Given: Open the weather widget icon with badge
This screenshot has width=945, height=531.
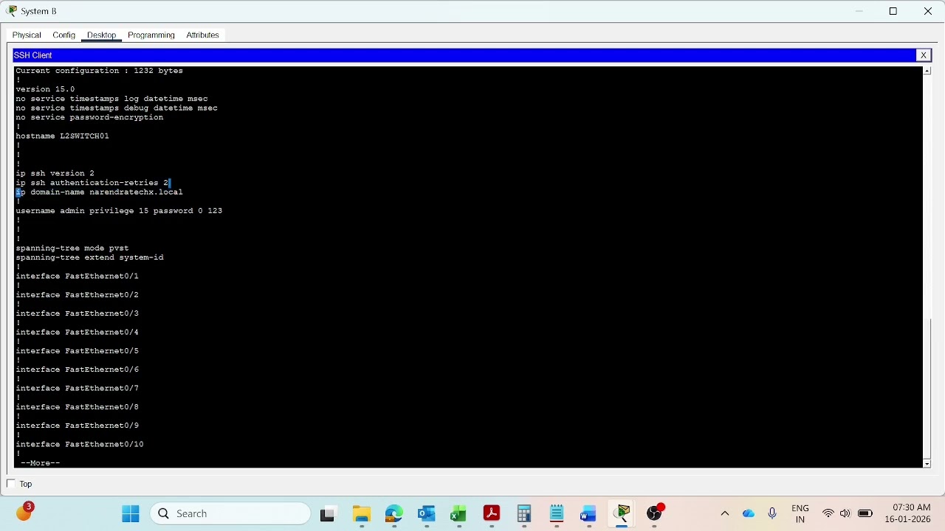Looking at the screenshot, I should pyautogui.click(x=24, y=512).
